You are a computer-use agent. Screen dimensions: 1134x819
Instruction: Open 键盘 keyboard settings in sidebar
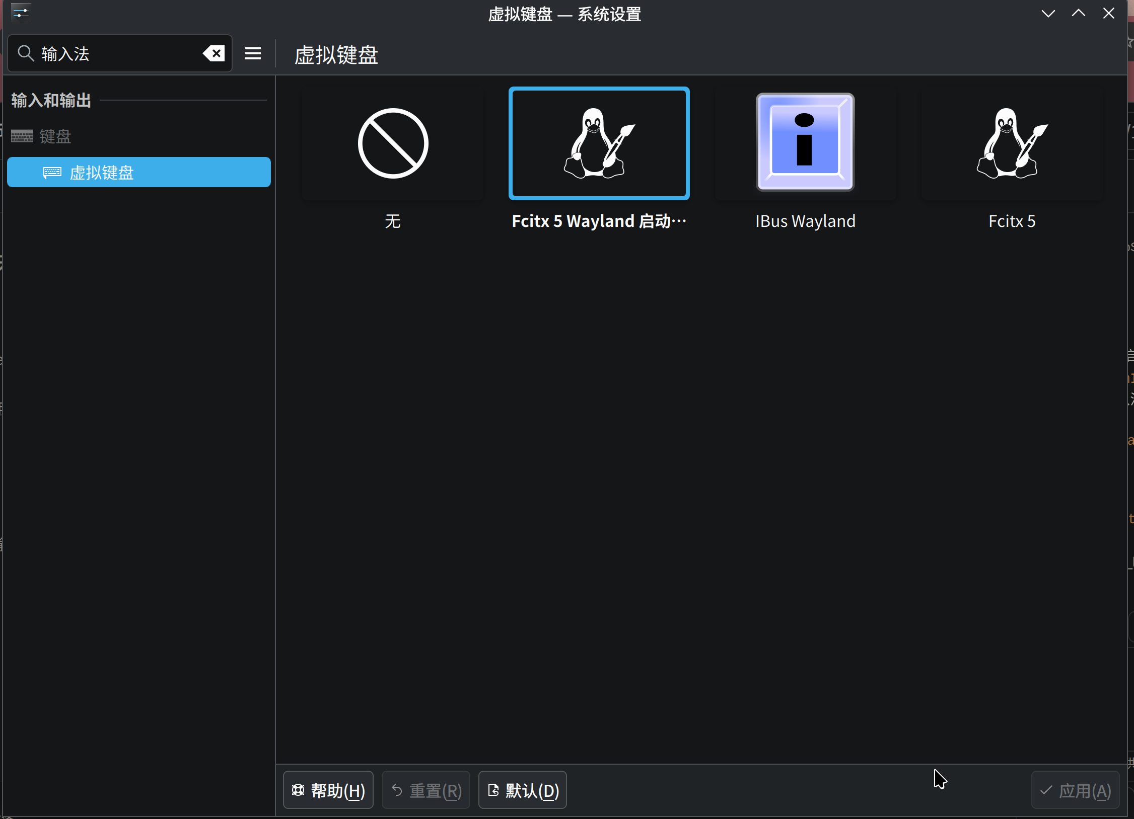[x=55, y=136]
